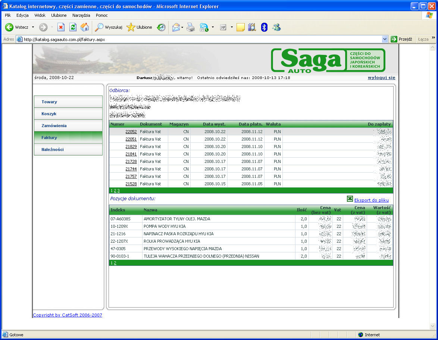Image resolution: width=438 pixels, height=340 pixels.
Task: Go to invoice list page 2
Action: (115, 191)
